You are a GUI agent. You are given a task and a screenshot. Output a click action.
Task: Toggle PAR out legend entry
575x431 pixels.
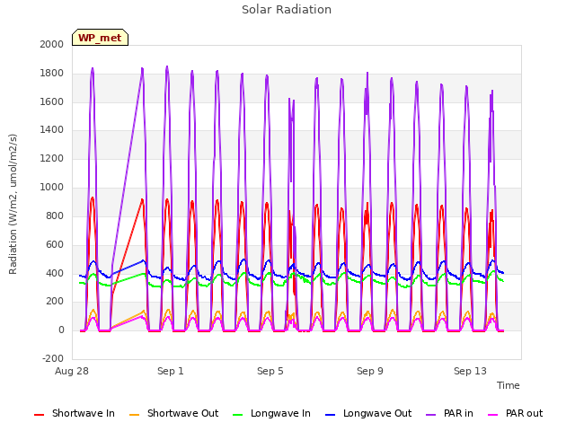point(515,413)
